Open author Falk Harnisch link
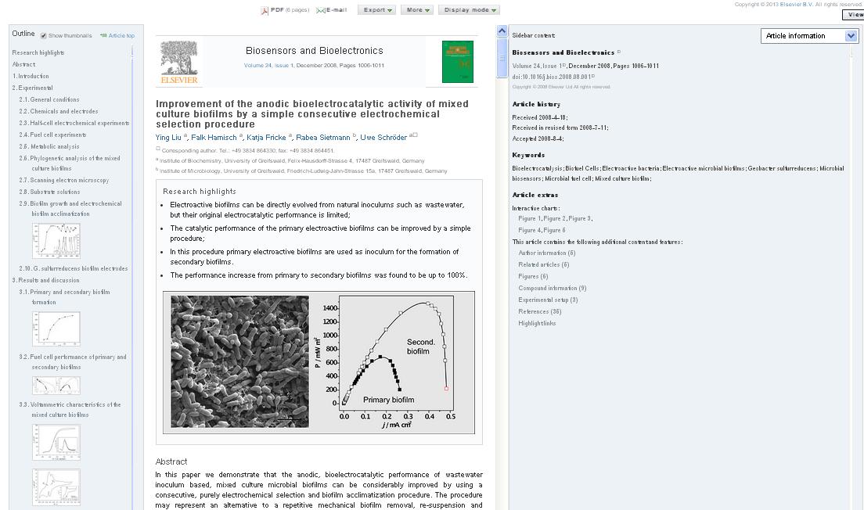 point(214,138)
